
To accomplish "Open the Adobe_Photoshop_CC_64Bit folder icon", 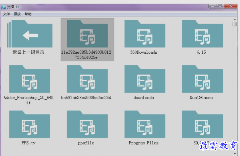I will click(x=30, y=79).
